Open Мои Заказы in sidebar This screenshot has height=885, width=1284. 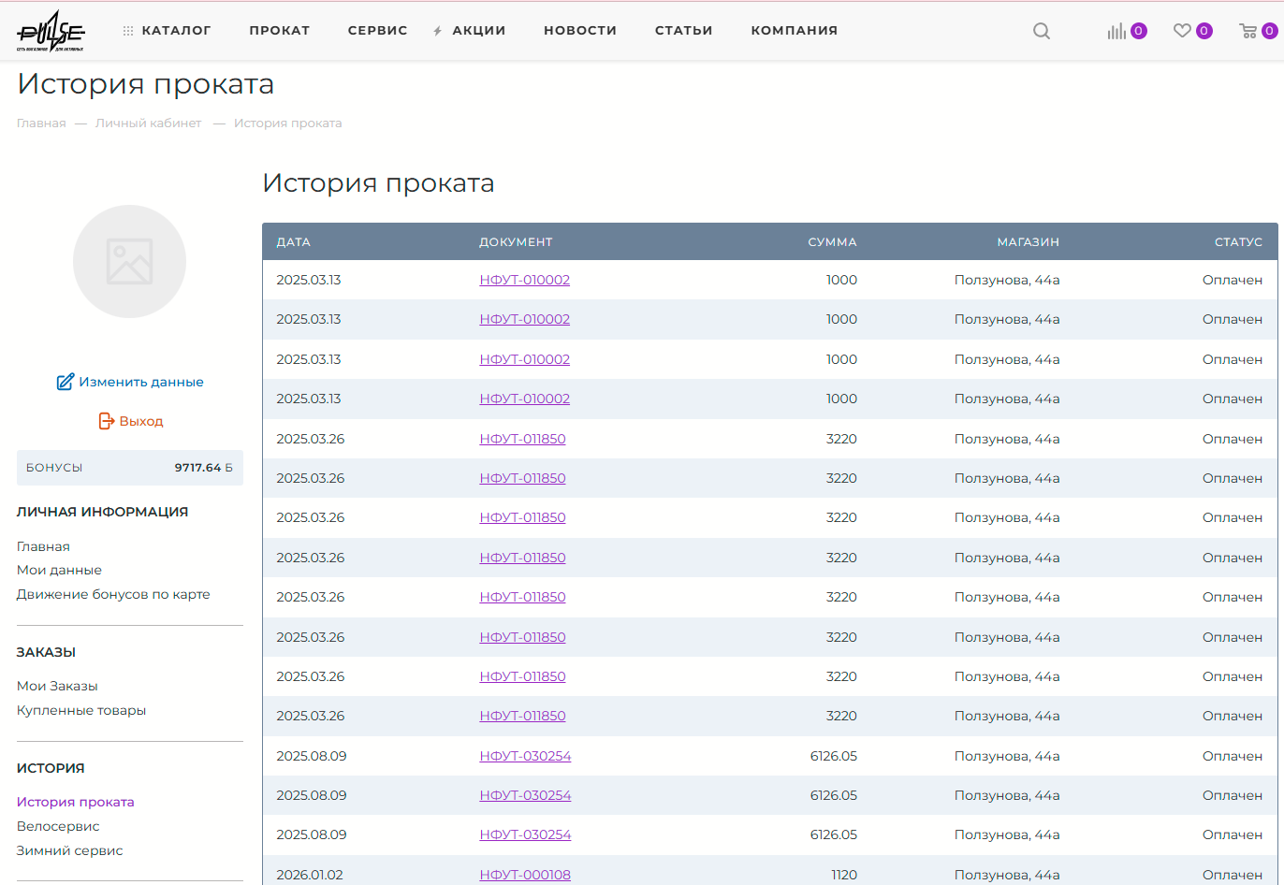click(x=57, y=686)
